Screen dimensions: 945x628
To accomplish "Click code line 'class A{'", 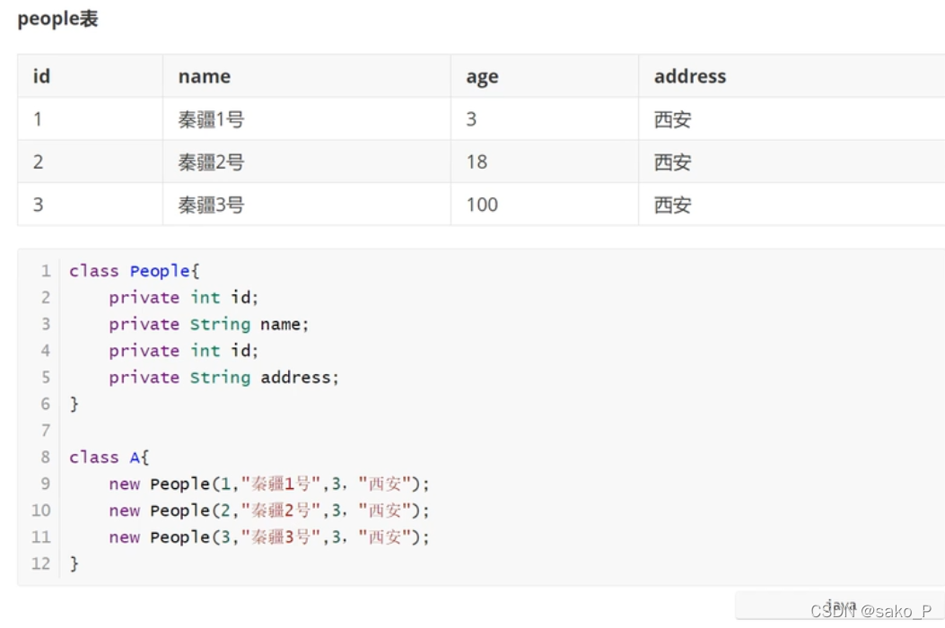I will pyautogui.click(x=109, y=458).
